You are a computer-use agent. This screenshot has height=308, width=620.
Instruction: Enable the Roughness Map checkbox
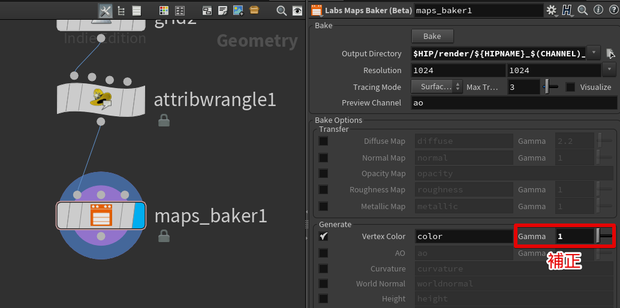pyautogui.click(x=323, y=190)
